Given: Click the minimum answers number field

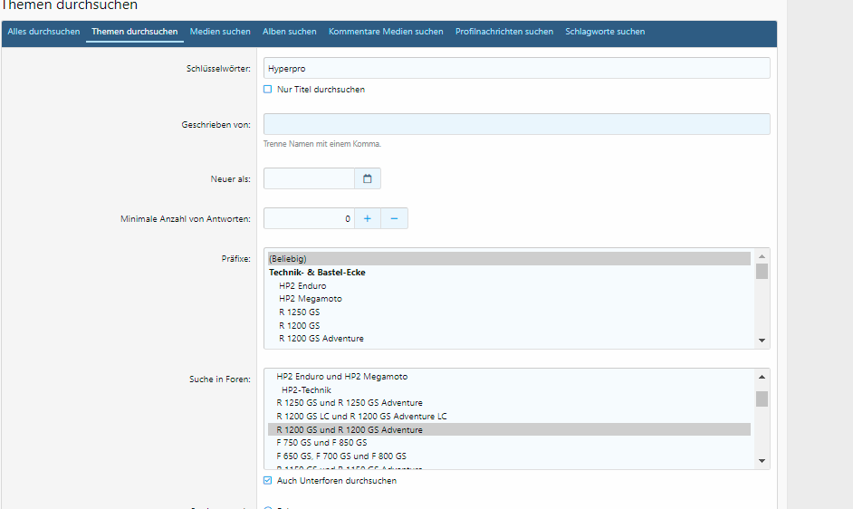Looking at the screenshot, I should tap(309, 218).
